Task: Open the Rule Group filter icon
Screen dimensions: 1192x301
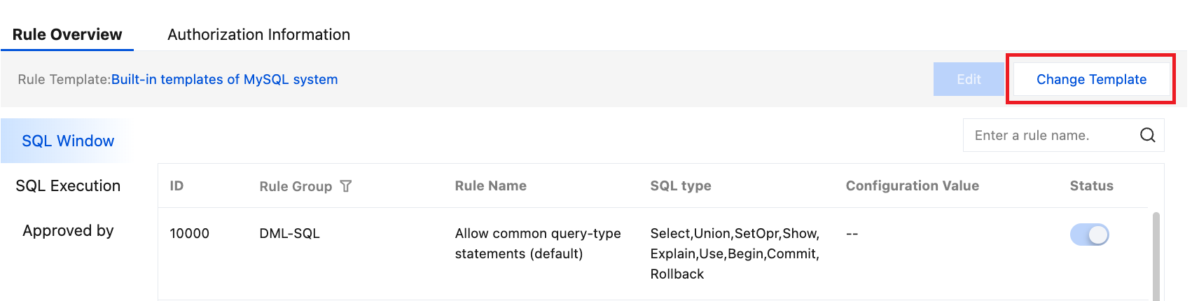Action: 346,186
